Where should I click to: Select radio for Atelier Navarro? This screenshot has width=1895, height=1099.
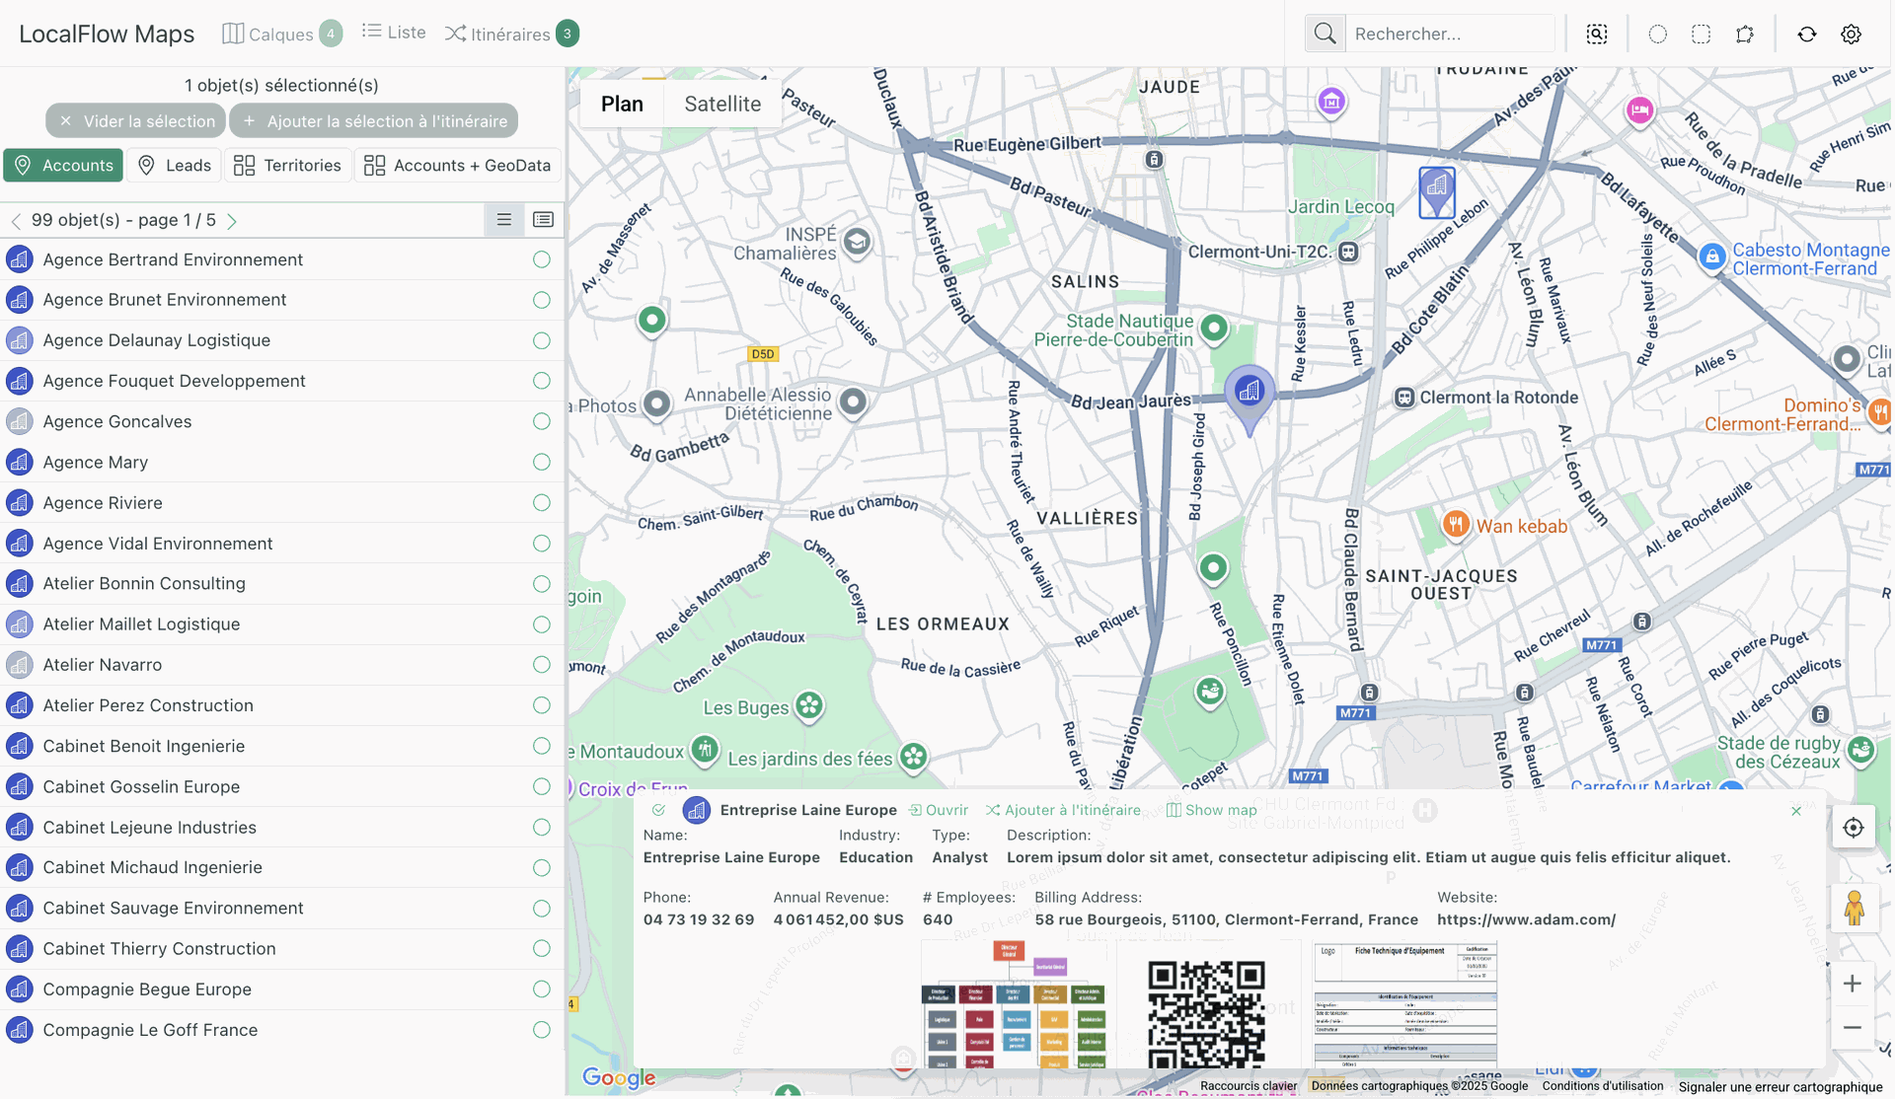click(542, 665)
